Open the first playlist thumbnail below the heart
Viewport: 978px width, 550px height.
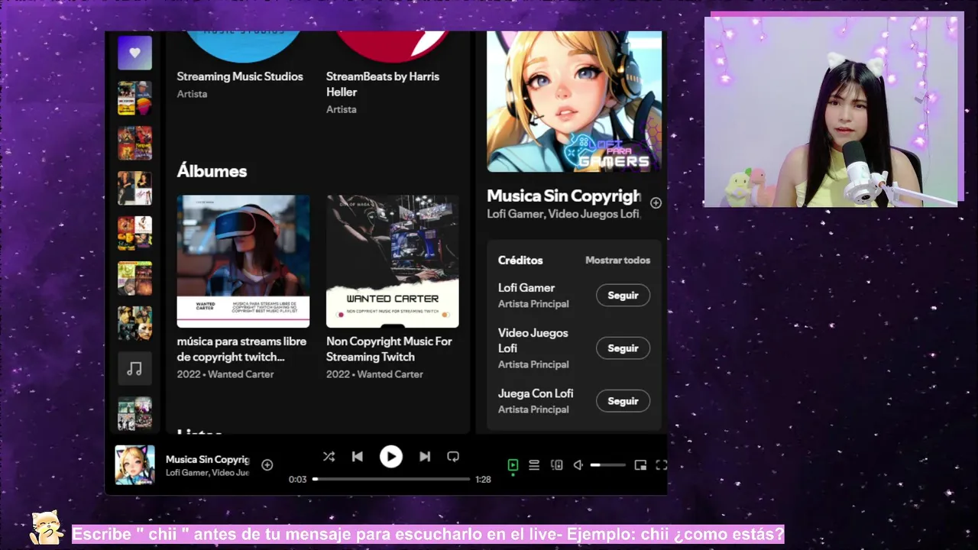tap(134, 98)
